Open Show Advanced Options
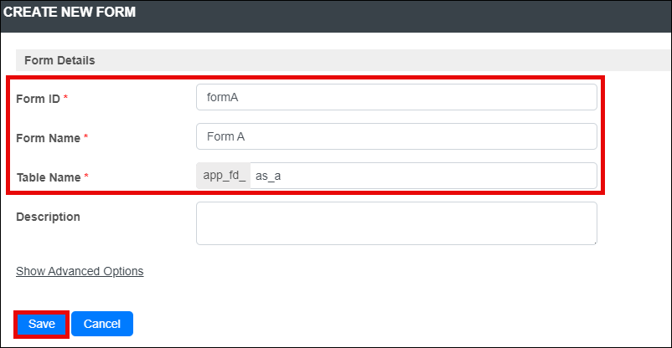This screenshot has height=348, width=672. pos(80,271)
